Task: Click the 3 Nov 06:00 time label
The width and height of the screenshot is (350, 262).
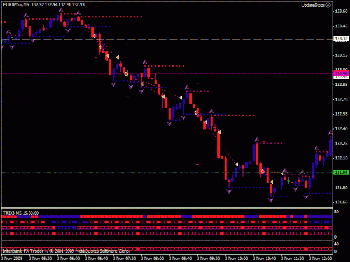Action: tap(68, 259)
